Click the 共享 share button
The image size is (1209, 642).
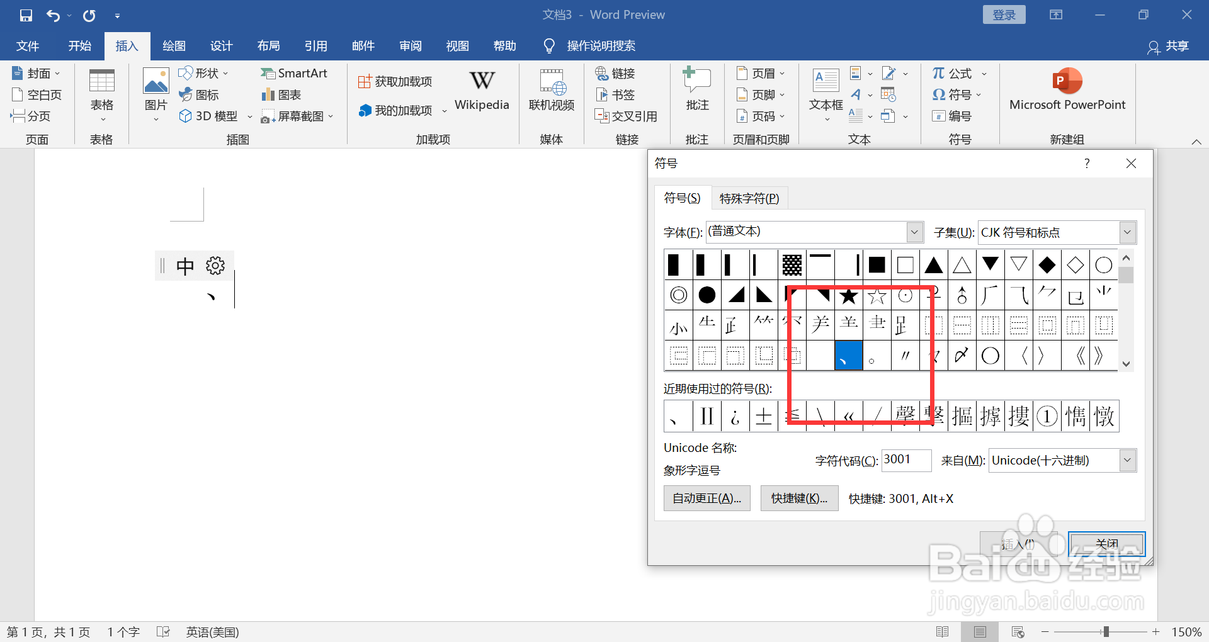(1168, 47)
